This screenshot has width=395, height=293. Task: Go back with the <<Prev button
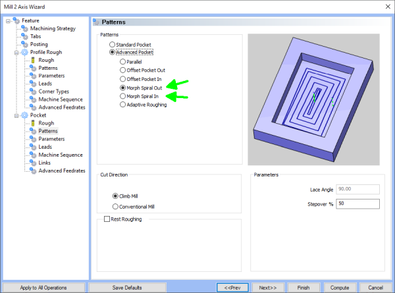point(232,288)
